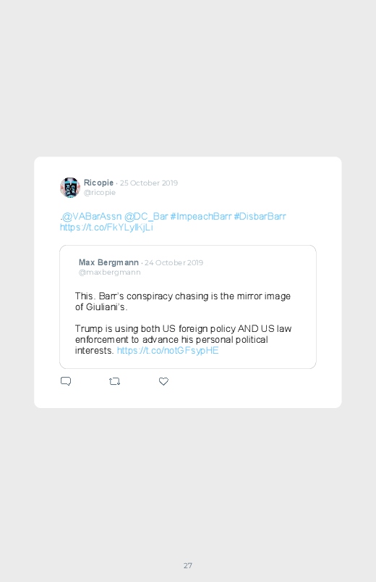Like the tweet with heart icon
The width and height of the screenshot is (376, 582).
pos(163,381)
